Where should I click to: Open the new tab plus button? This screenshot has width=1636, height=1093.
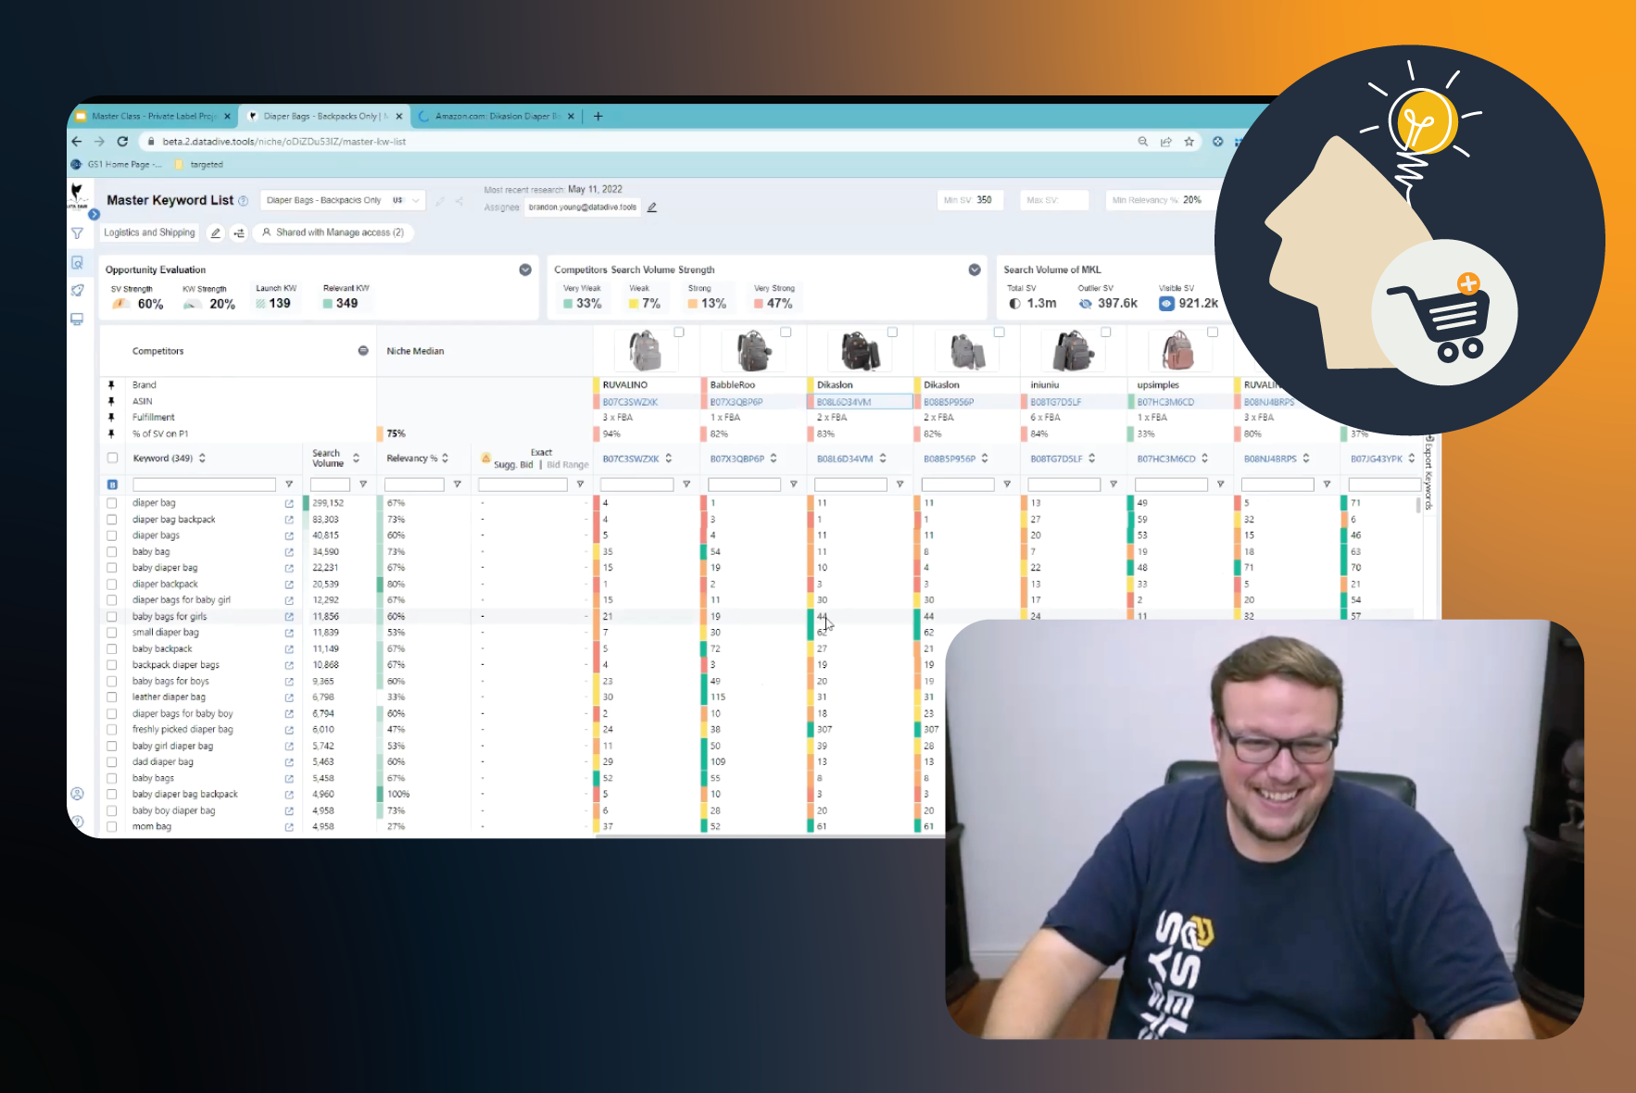(x=598, y=117)
